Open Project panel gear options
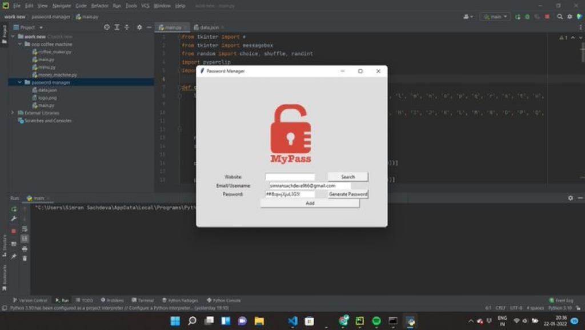Image resolution: width=585 pixels, height=330 pixels. 139,27
